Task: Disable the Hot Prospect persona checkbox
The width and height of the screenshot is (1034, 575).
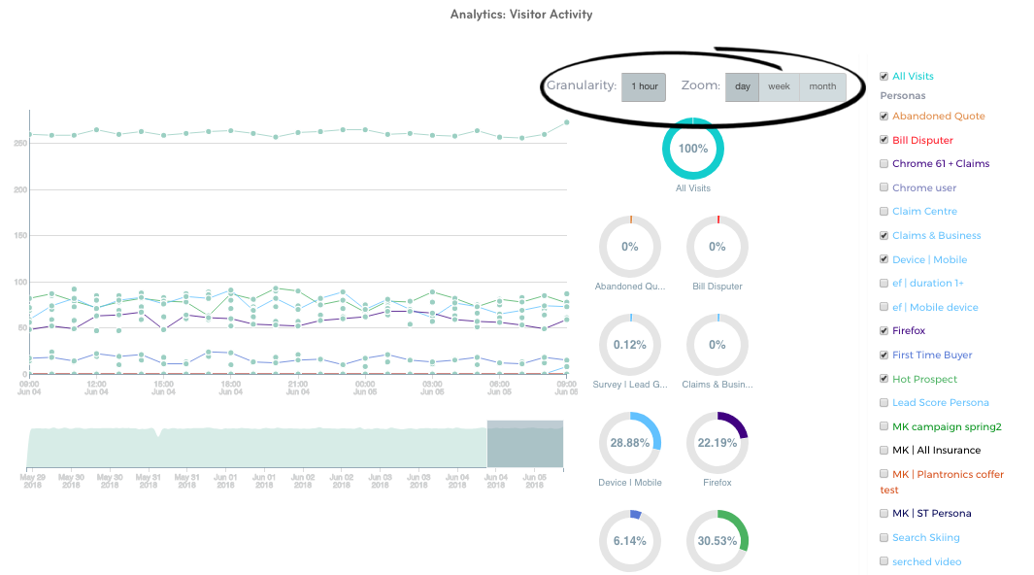Action: coord(884,379)
